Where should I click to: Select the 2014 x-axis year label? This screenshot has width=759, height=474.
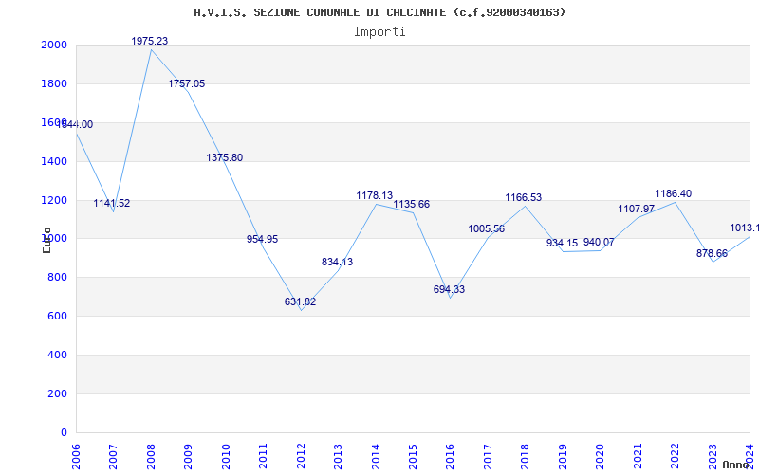(376, 457)
